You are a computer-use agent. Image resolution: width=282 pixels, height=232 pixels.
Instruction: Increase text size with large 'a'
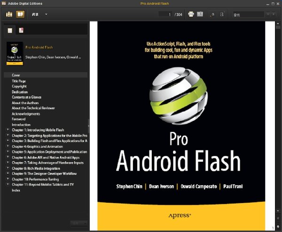(222, 14)
